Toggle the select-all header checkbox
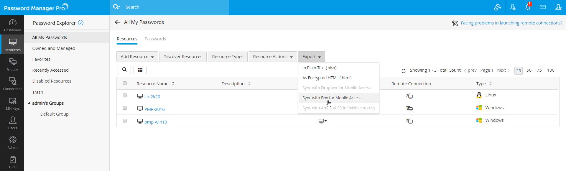Viewport: 566px width, 171px height. click(x=125, y=83)
